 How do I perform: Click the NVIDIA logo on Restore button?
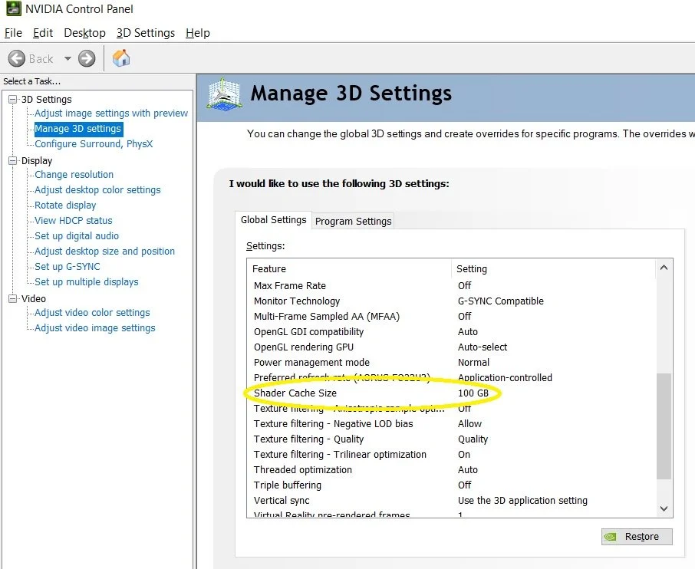[611, 537]
